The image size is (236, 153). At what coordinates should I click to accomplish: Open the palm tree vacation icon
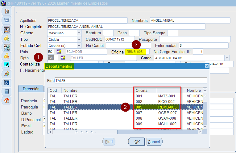6,65
